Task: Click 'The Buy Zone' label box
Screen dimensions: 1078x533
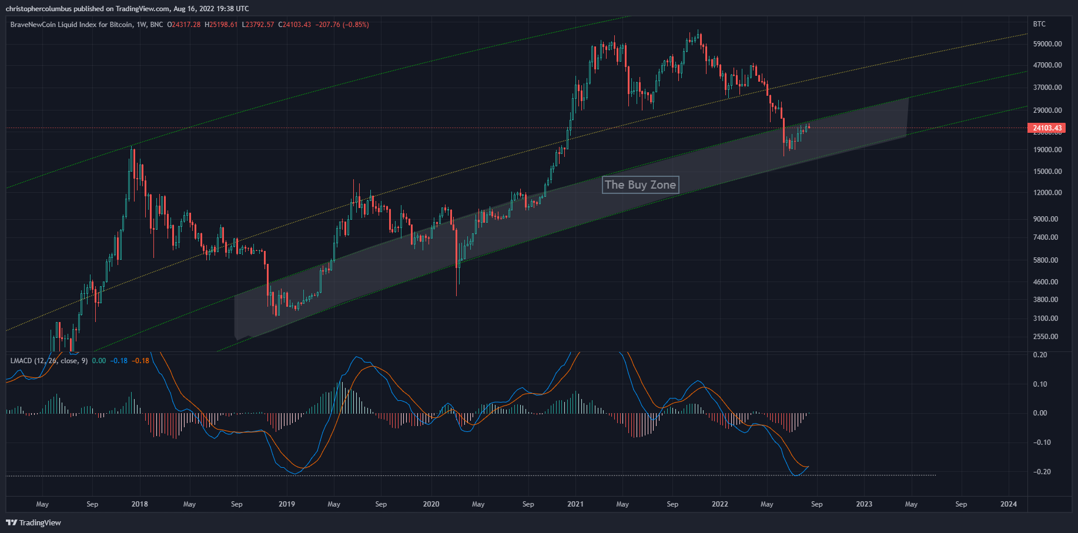Action: coord(641,185)
